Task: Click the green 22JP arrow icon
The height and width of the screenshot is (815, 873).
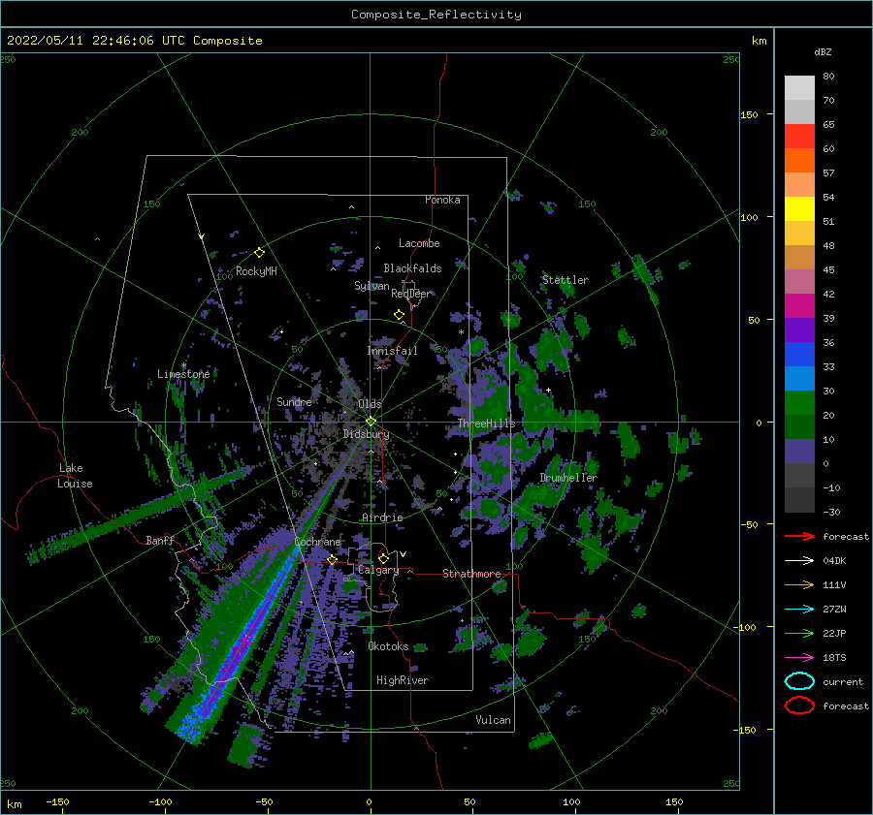Action: [x=799, y=633]
